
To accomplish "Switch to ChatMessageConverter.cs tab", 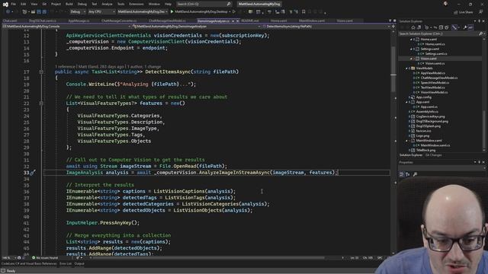I will 119,21.
